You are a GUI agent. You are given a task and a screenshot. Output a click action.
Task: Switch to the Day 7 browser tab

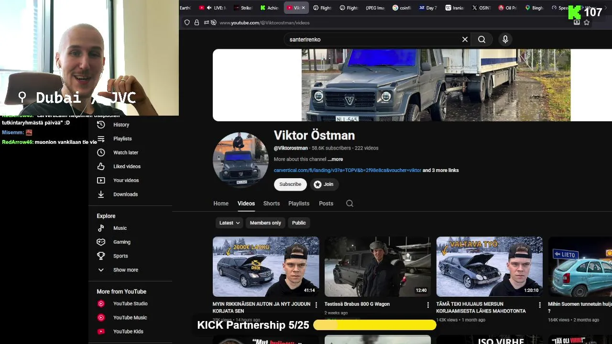(x=428, y=8)
